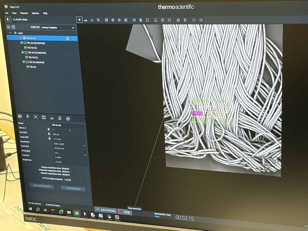This screenshot has width=308, height=231.
Task: Stop execution with the Stop button
Action: (125, 212)
